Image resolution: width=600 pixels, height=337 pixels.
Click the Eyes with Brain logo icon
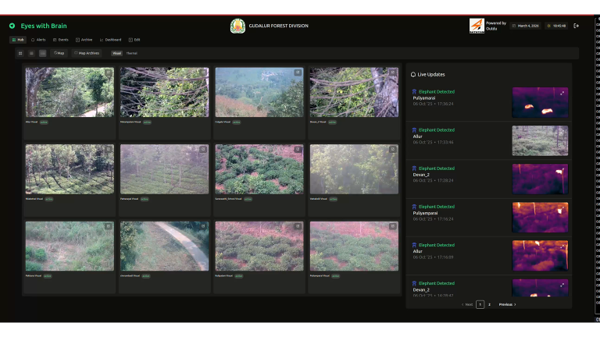click(x=12, y=26)
